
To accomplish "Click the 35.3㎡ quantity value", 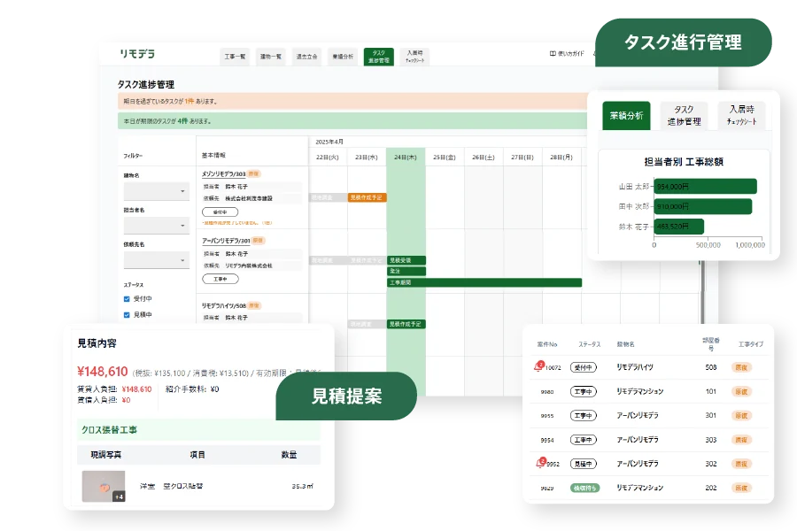I will (302, 486).
